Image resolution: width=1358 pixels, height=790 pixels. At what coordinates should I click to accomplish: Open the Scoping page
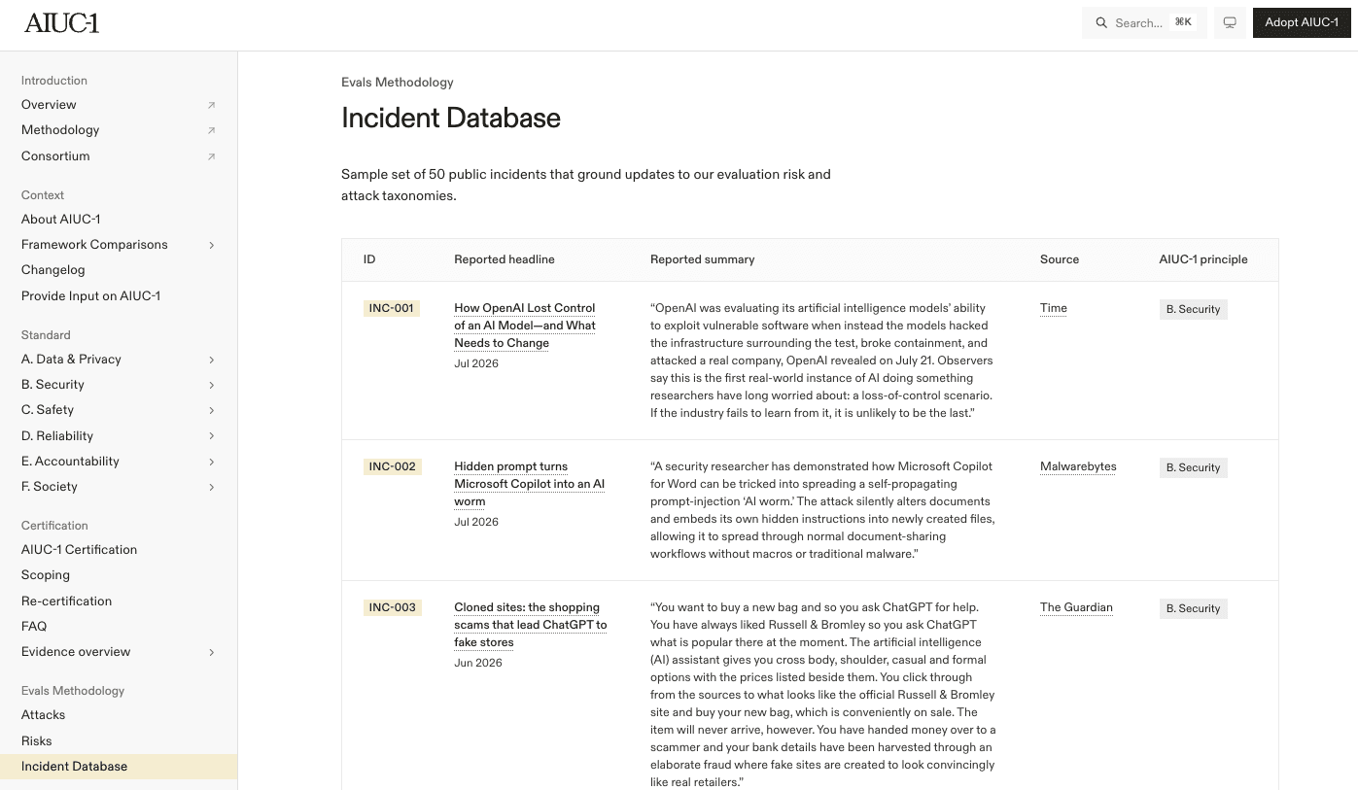click(x=46, y=575)
